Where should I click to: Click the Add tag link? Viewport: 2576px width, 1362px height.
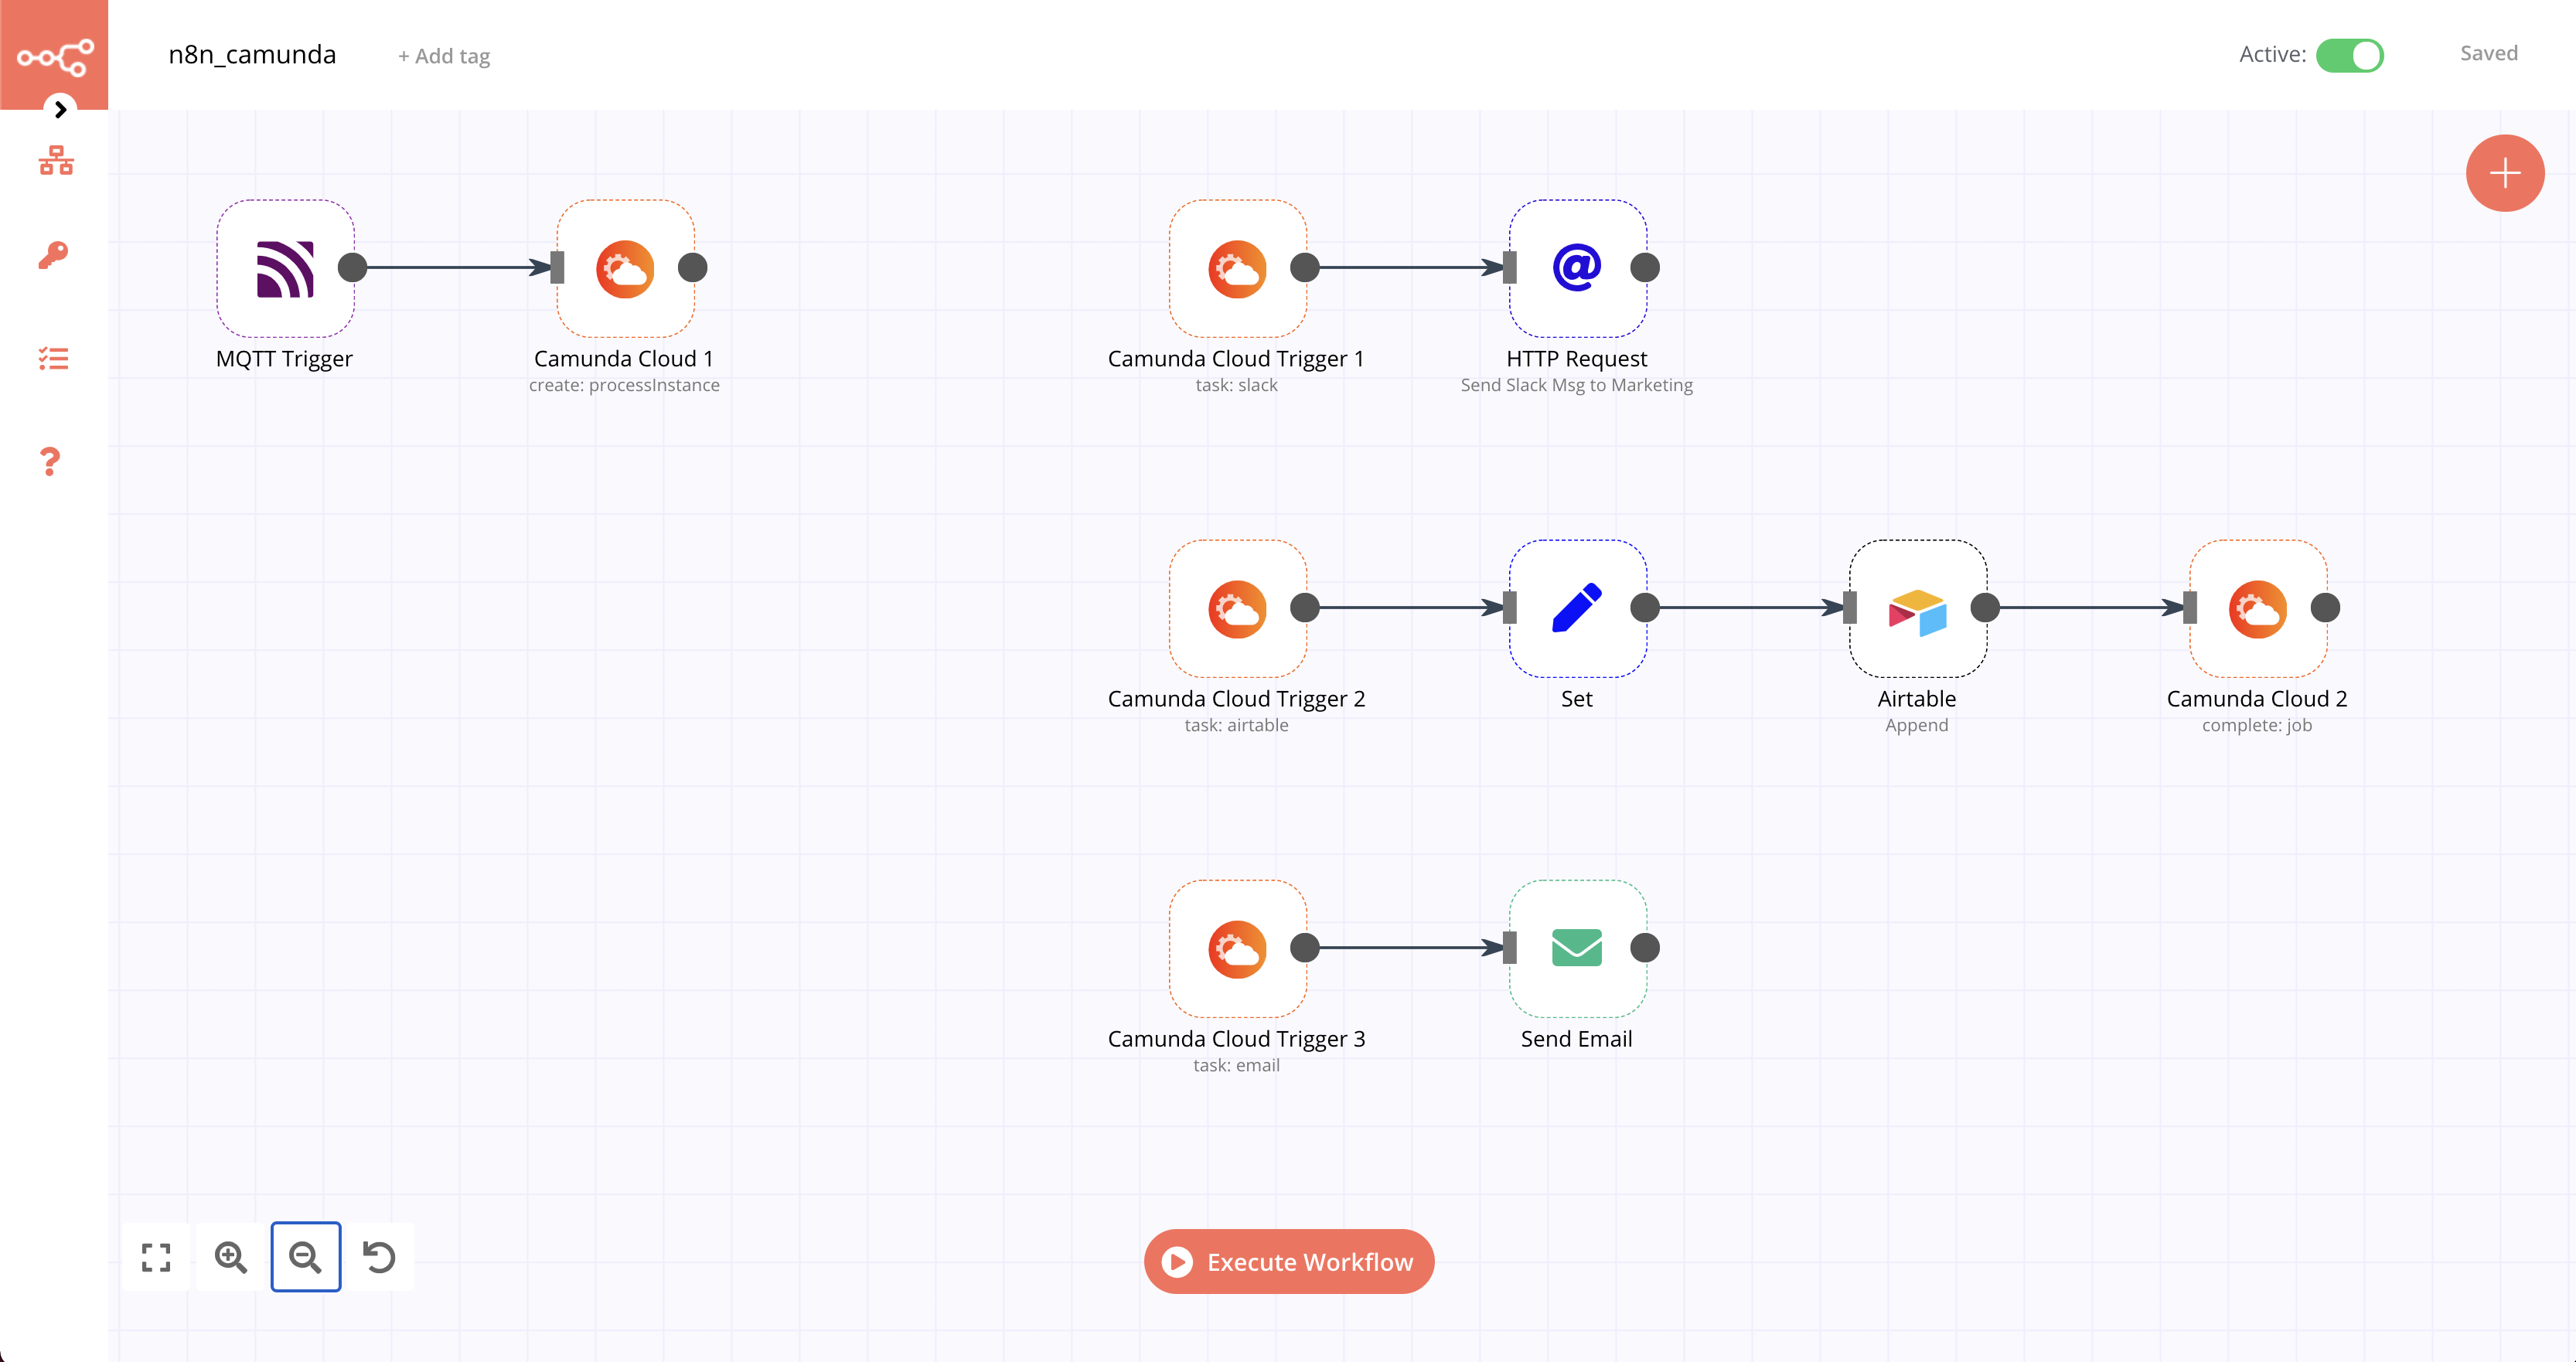pos(444,56)
